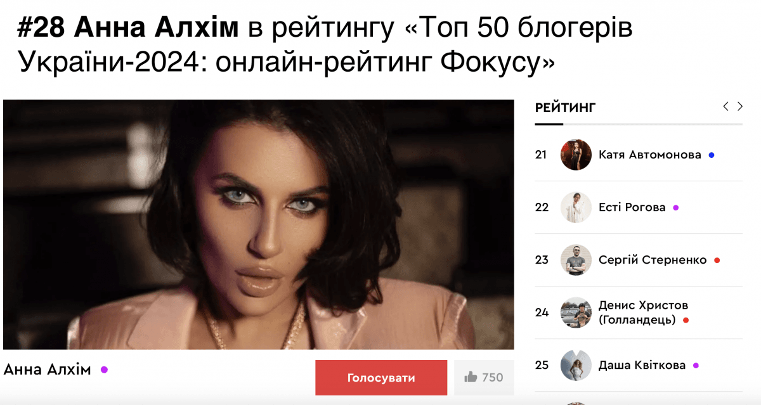Click the thumbs-up like counter showing 750
Screen dimensions: 761x405
pyautogui.click(x=484, y=378)
